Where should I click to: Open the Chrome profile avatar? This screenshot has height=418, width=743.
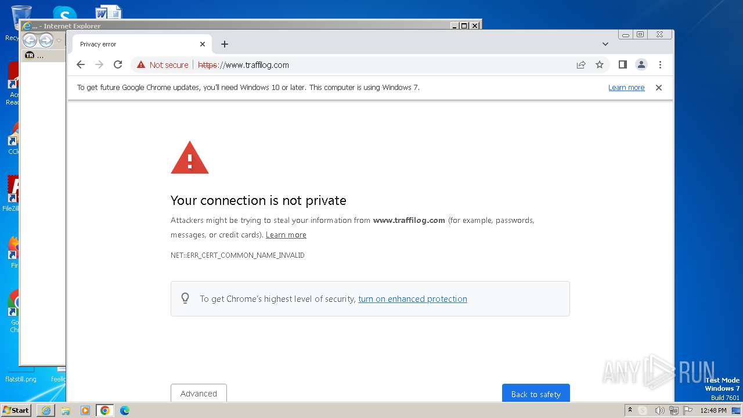pos(641,65)
